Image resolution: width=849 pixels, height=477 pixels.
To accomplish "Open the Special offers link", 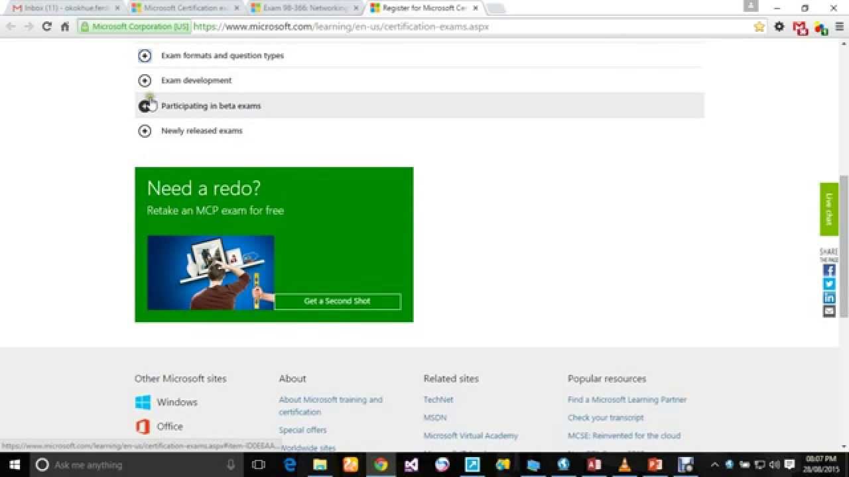I will [302, 430].
